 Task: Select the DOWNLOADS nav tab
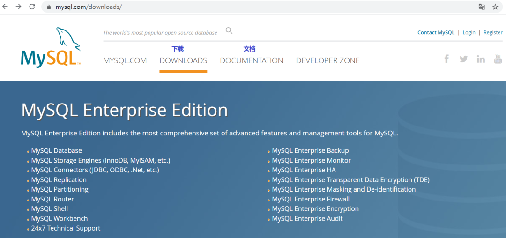click(183, 60)
